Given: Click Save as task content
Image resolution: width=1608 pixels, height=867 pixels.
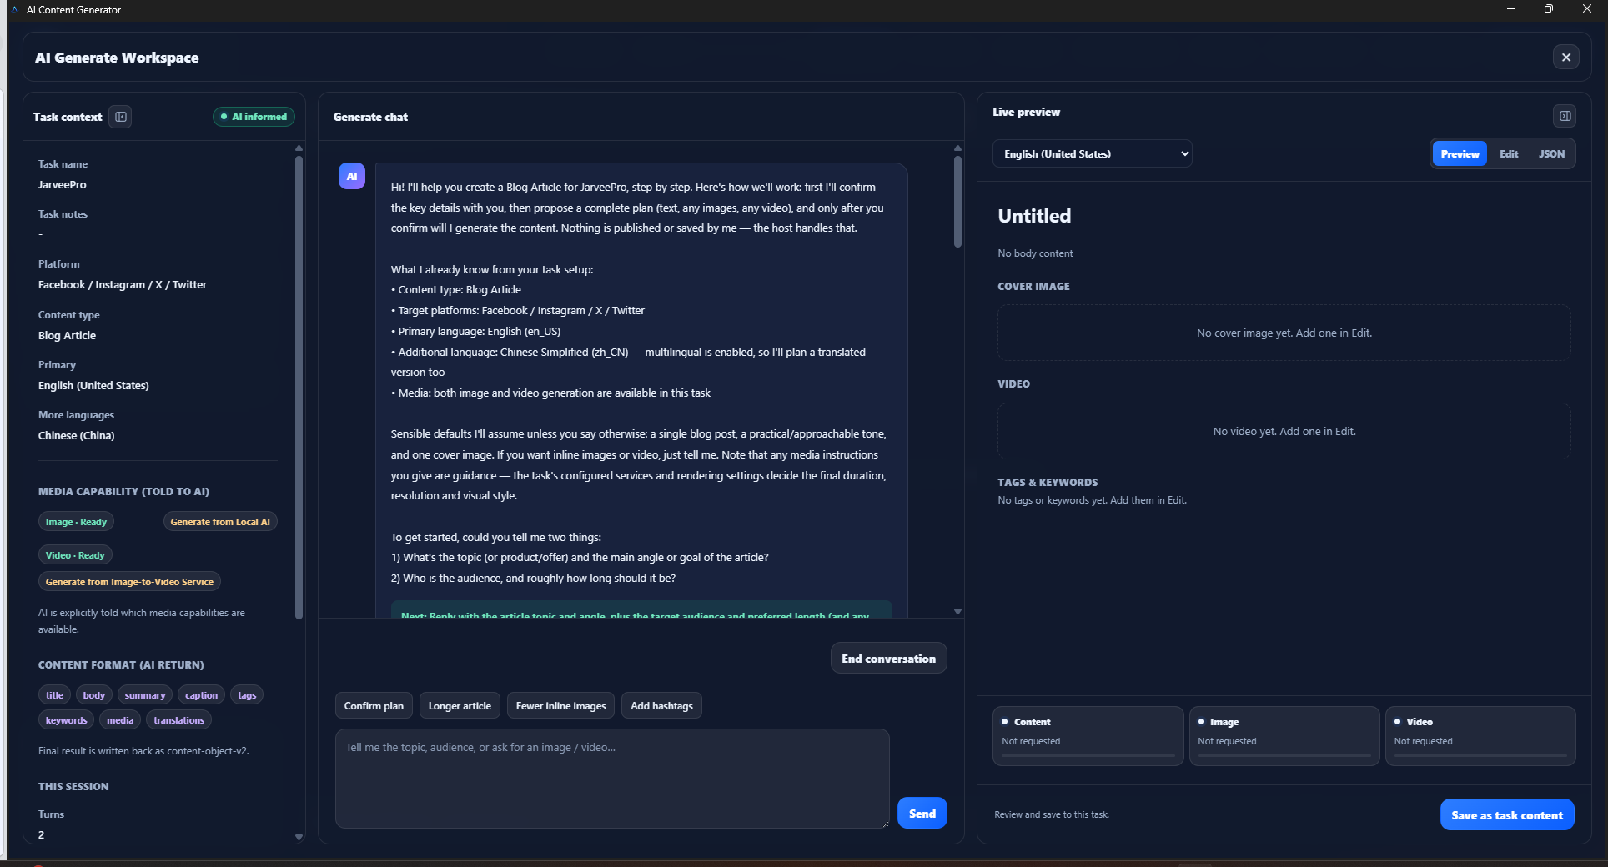Looking at the screenshot, I should (1507, 814).
